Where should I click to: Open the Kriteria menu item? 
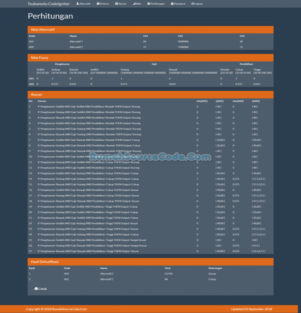104,4
